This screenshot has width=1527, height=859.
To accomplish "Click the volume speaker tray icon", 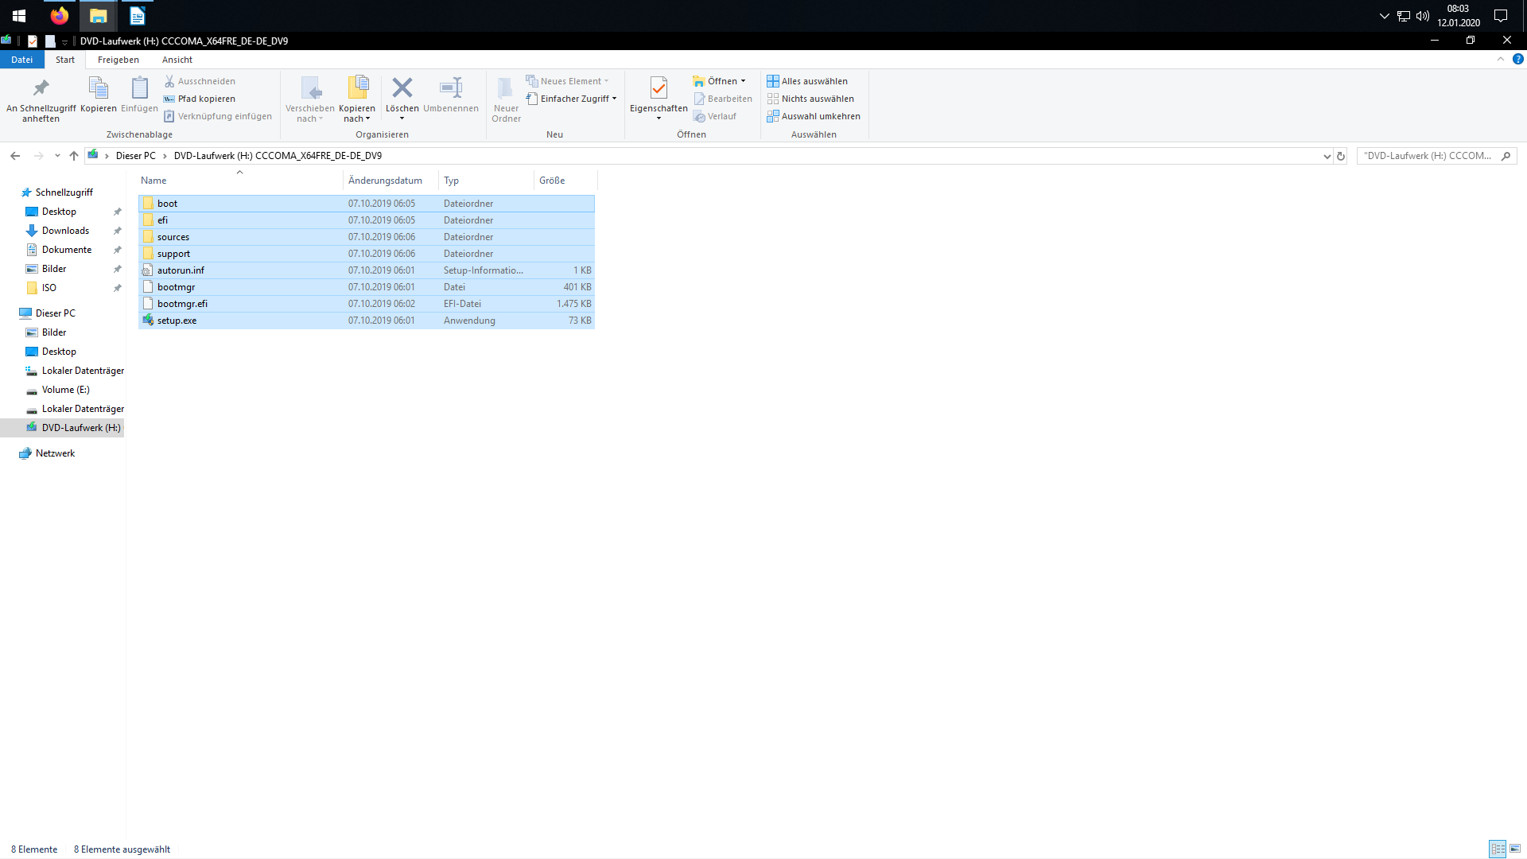I will [x=1423, y=16].
